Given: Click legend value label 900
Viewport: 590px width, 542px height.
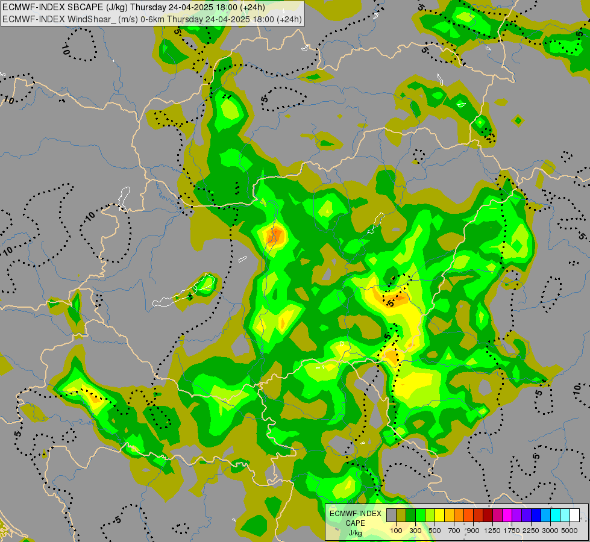Looking at the screenshot, I should point(473,531).
